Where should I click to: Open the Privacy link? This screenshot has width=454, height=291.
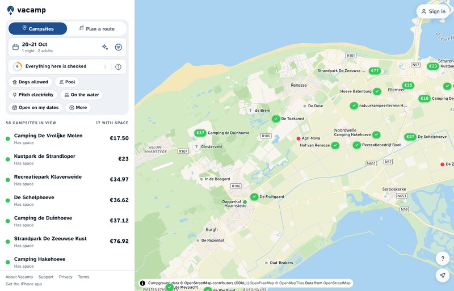[66, 277]
